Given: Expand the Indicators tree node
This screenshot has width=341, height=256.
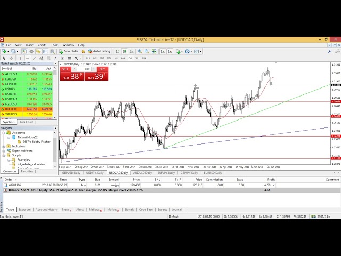Looking at the screenshot, I should click(3, 146).
